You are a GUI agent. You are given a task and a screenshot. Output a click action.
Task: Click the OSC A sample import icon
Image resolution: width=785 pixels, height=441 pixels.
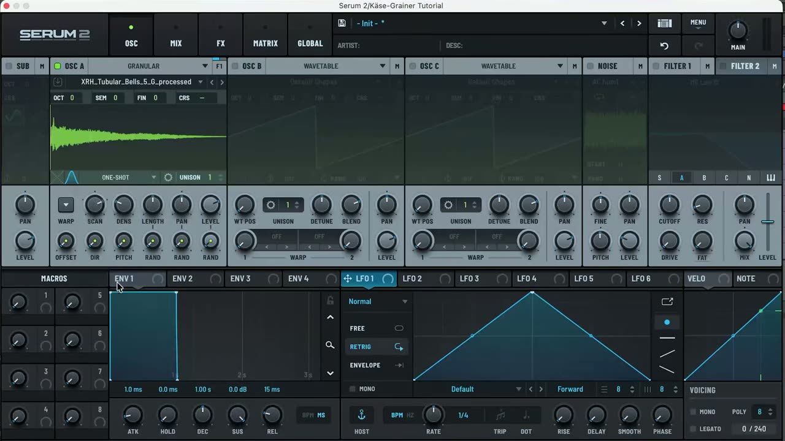coord(58,82)
